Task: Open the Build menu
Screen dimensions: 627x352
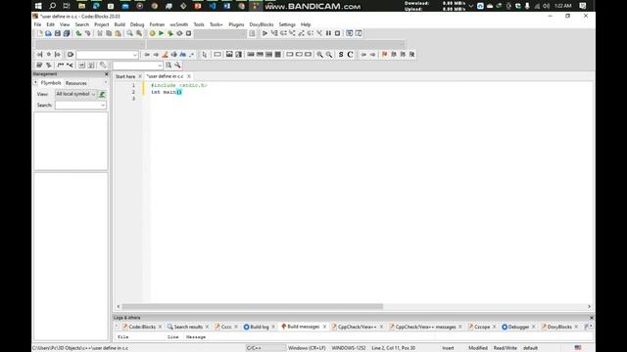Action: (x=120, y=24)
